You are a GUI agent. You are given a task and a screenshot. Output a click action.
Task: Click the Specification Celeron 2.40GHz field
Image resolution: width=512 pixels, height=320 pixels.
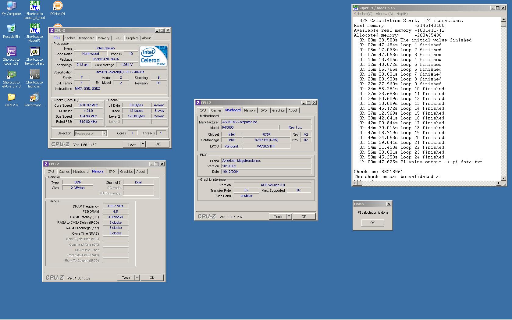click(x=120, y=72)
